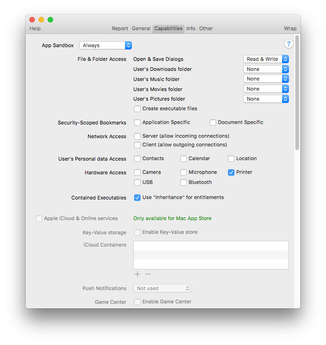
Task: Change User's Pictures folder access dropdown
Action: (266, 99)
